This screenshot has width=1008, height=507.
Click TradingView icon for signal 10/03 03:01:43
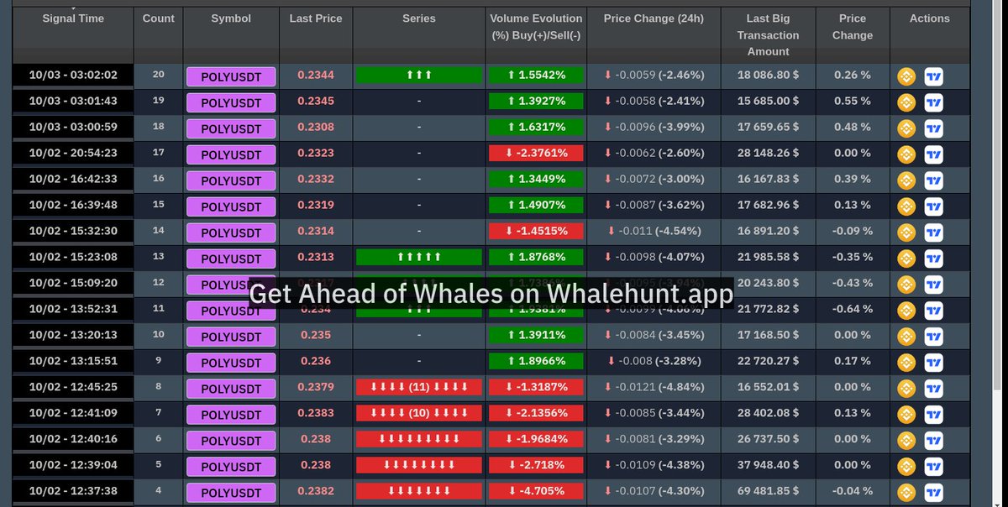tap(933, 102)
